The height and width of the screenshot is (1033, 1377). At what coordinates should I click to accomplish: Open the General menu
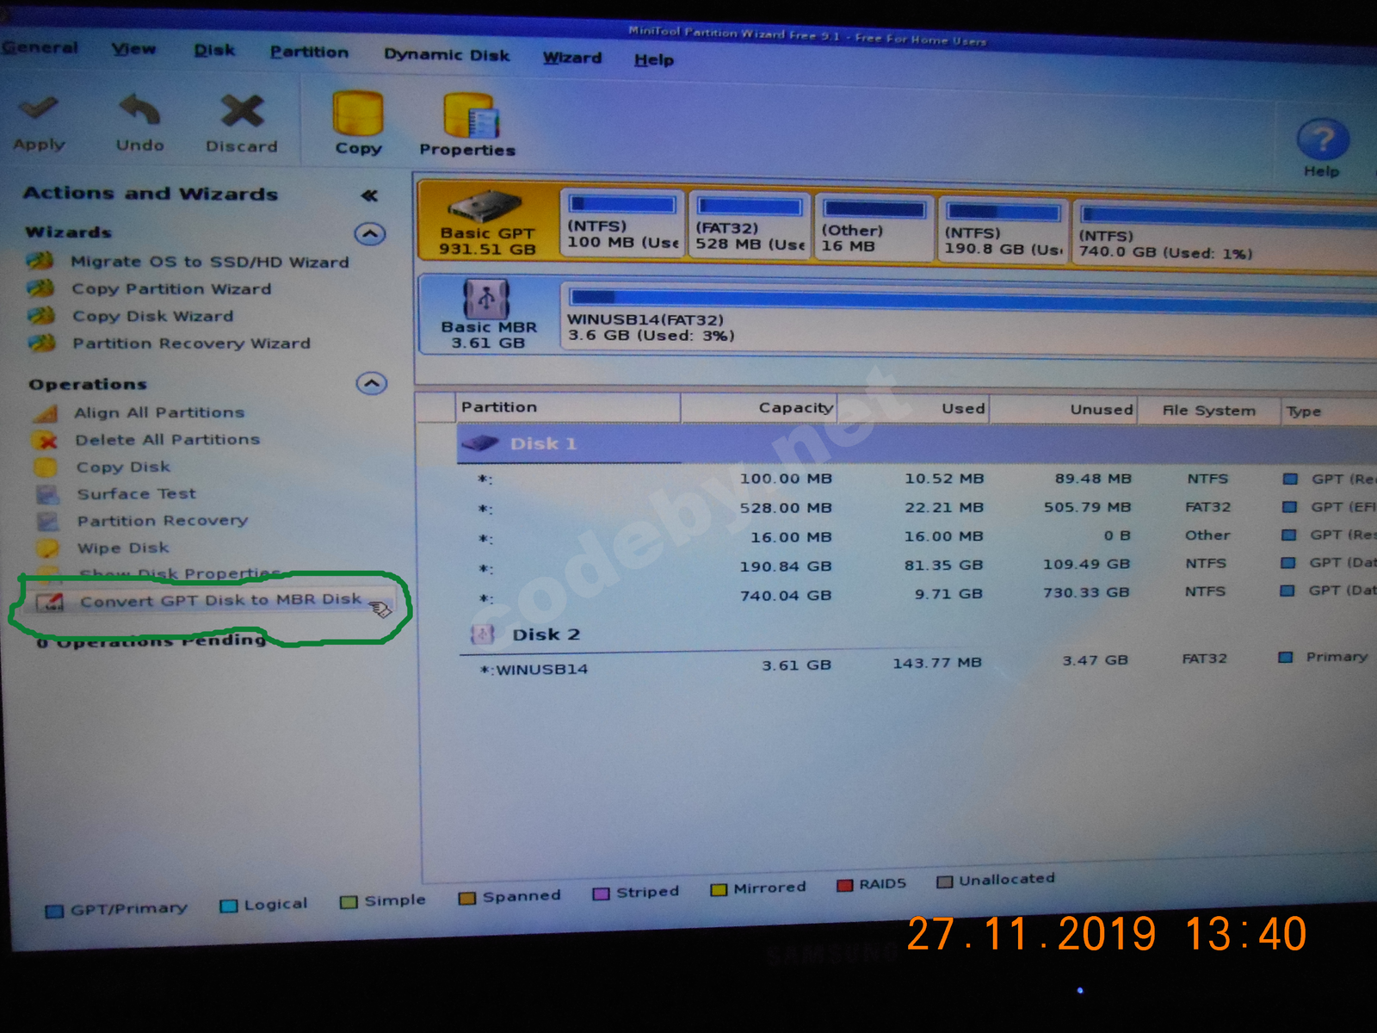pyautogui.click(x=40, y=47)
